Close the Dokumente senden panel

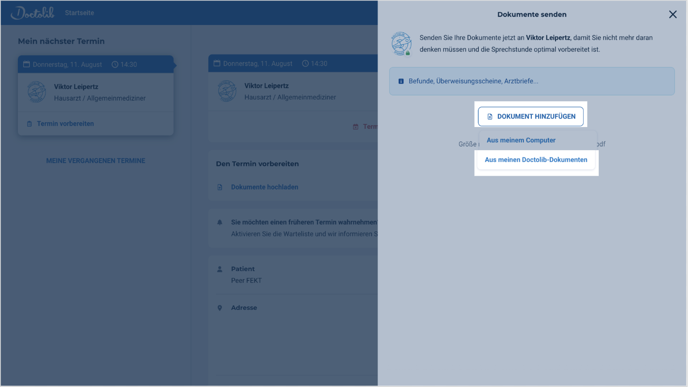[672, 15]
